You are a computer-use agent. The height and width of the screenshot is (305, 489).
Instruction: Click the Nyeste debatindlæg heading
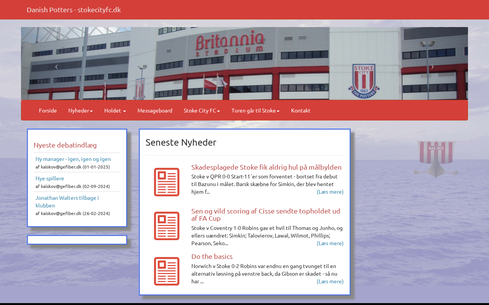click(65, 145)
